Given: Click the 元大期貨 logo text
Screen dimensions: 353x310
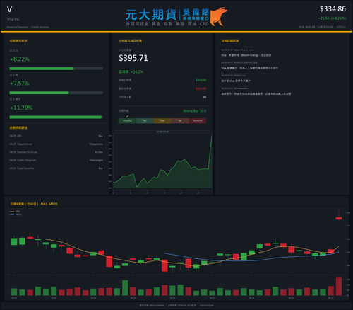Looking at the screenshot, I should (x=150, y=15).
